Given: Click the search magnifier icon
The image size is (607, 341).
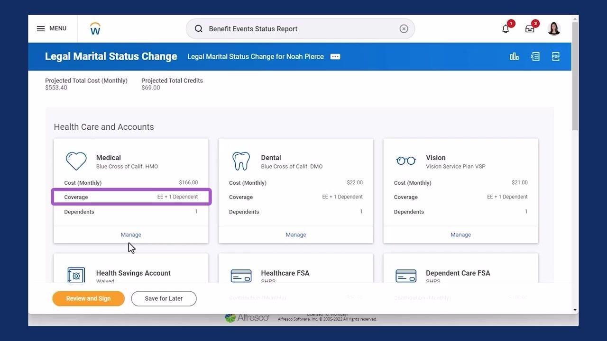Looking at the screenshot, I should point(199,29).
